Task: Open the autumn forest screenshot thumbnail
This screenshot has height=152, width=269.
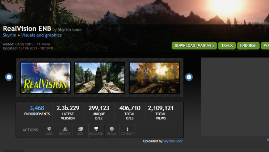Action: tap(154, 78)
